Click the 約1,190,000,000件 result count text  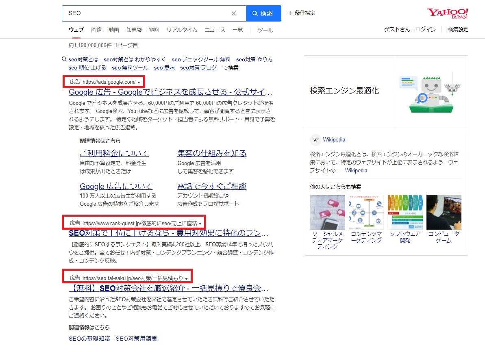point(90,46)
